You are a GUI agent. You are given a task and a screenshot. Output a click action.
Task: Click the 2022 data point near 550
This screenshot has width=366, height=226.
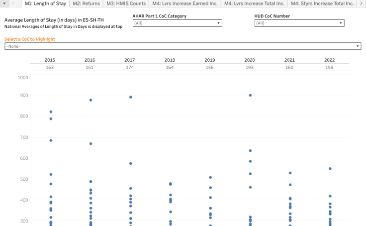[x=330, y=169]
